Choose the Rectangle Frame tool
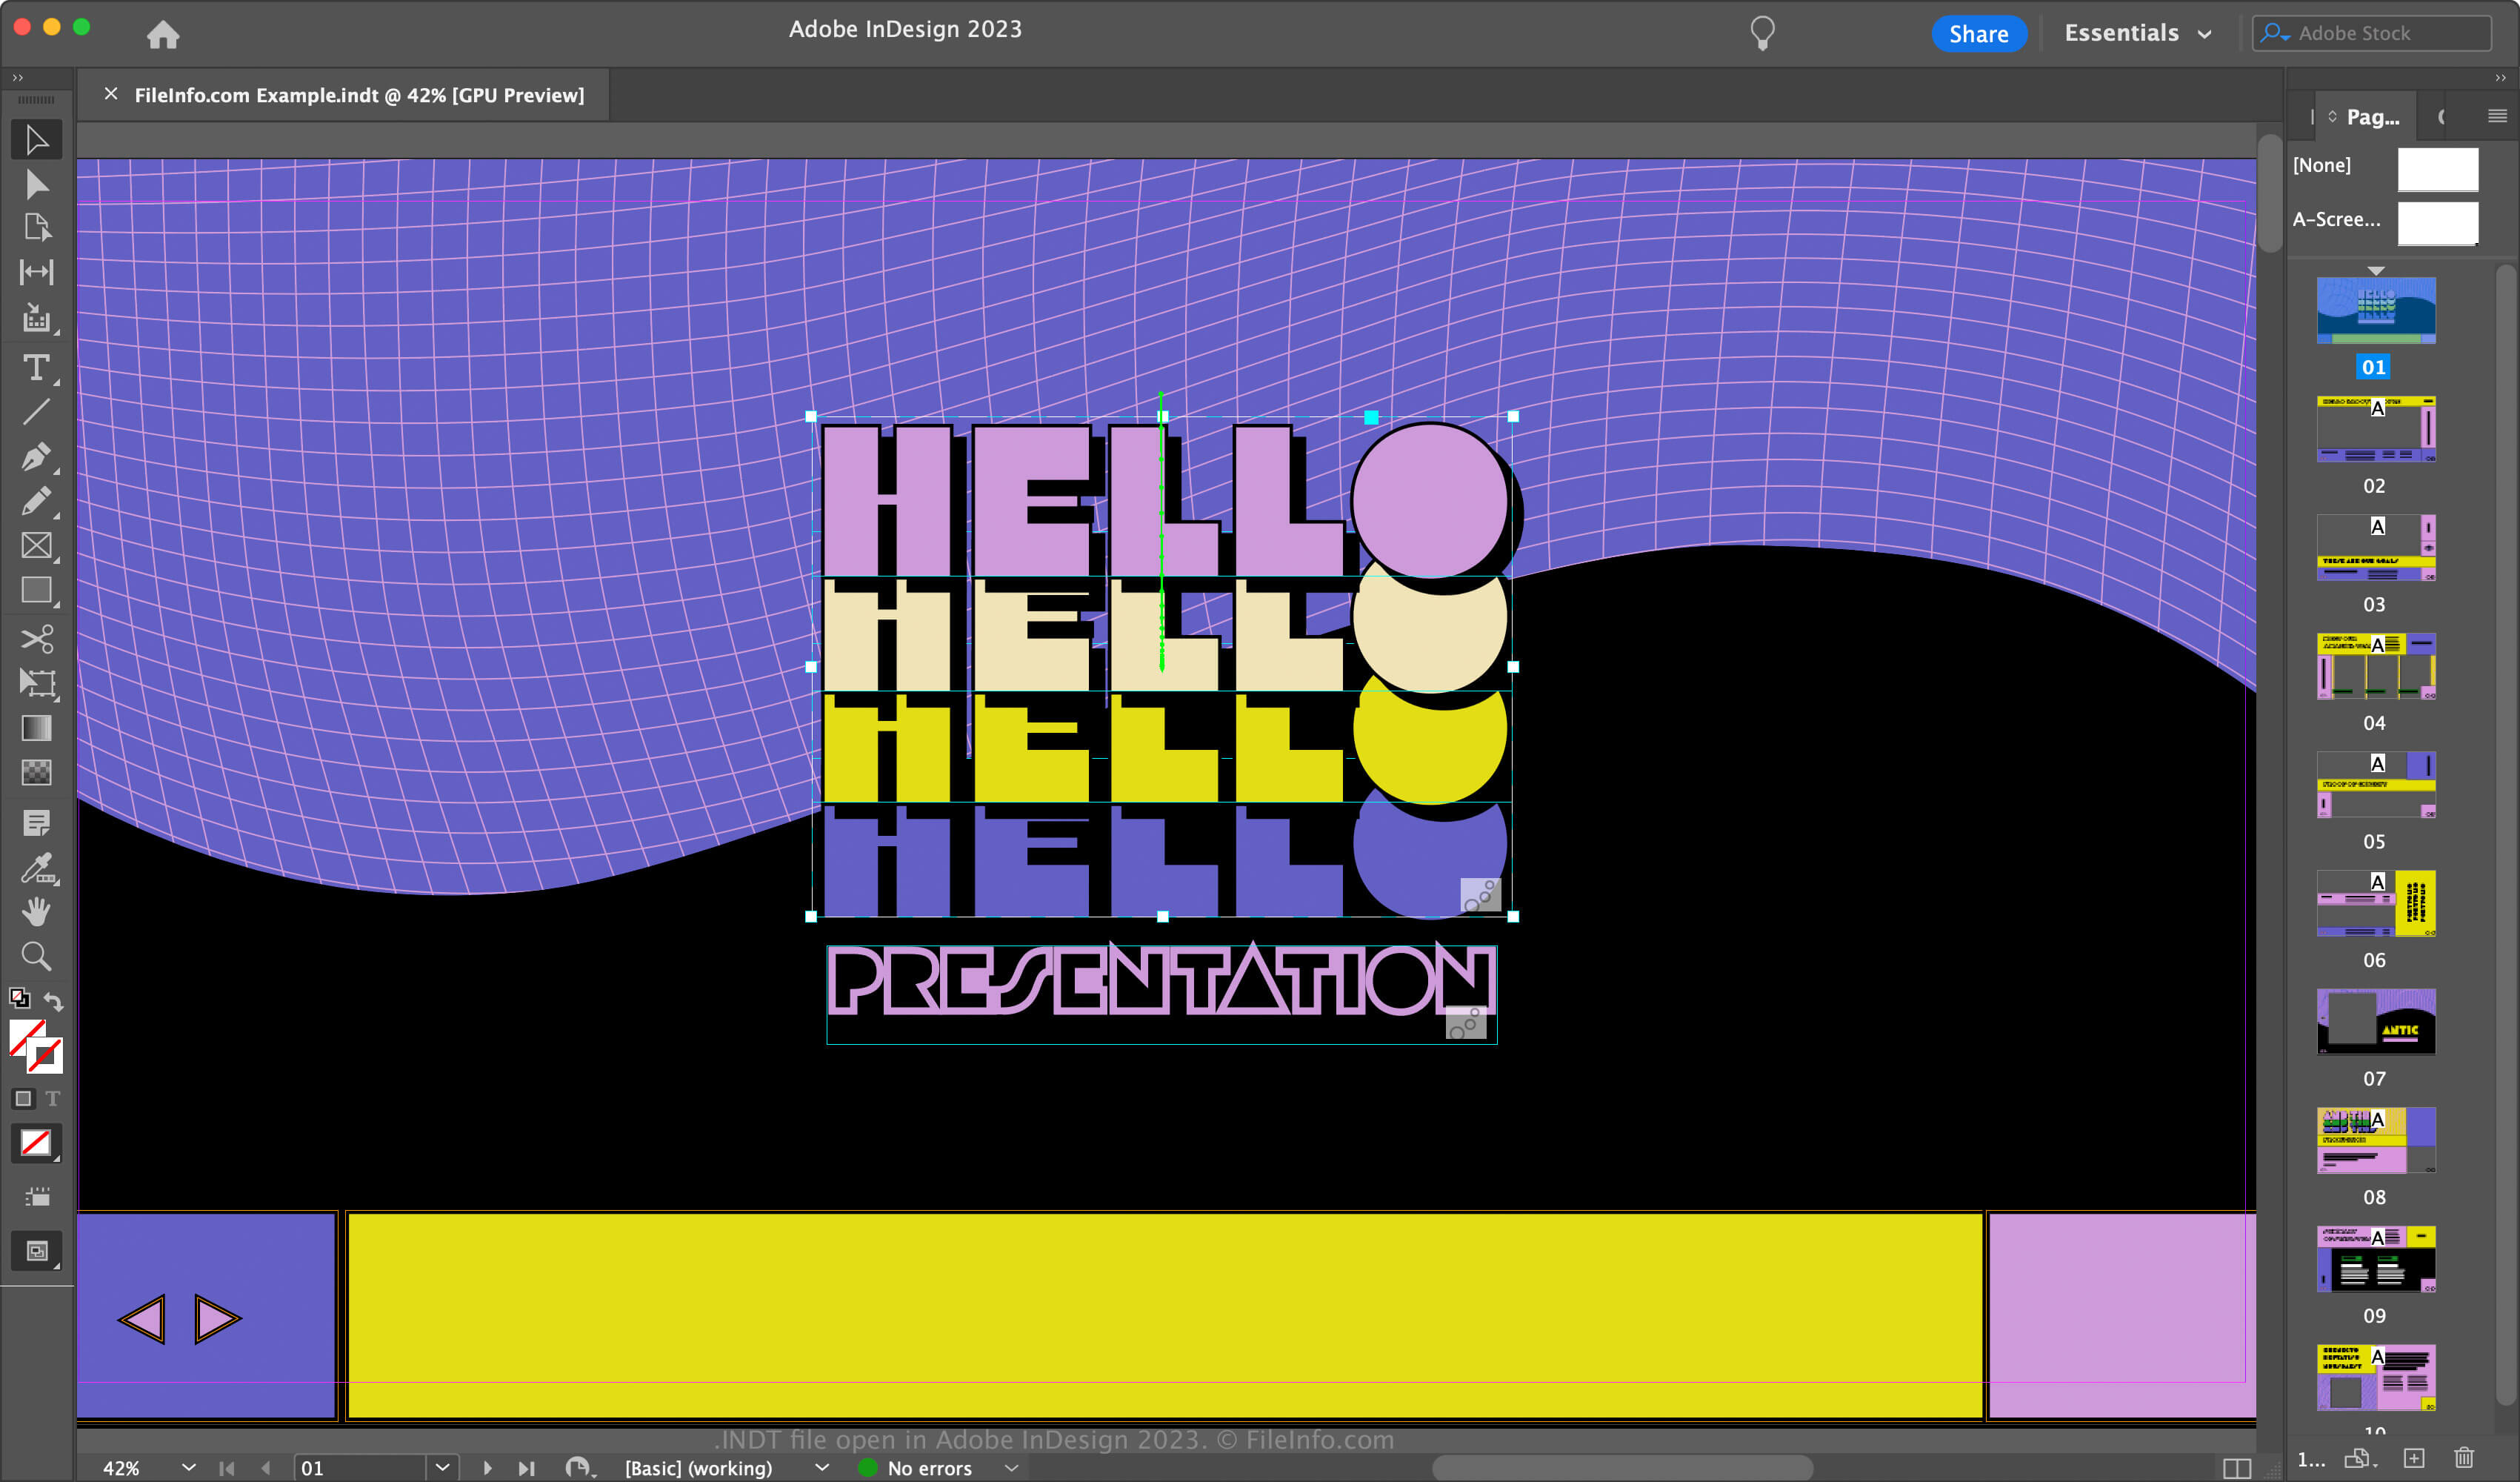2520x1482 pixels. point(37,545)
